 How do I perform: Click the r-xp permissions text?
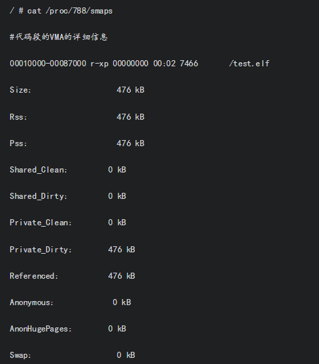tap(100, 64)
